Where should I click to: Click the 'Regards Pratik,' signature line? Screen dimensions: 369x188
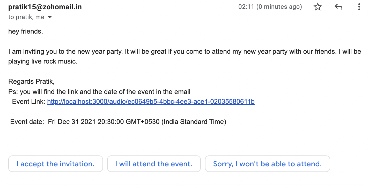[31, 82]
